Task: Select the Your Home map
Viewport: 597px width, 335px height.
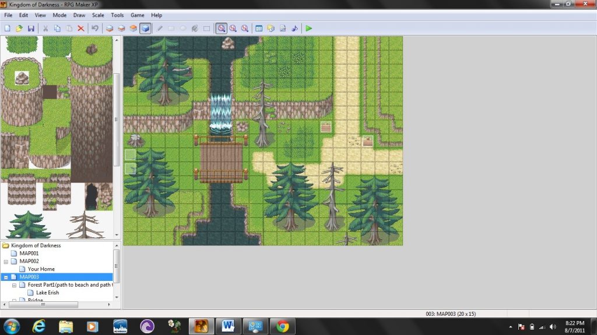Action: (41, 269)
